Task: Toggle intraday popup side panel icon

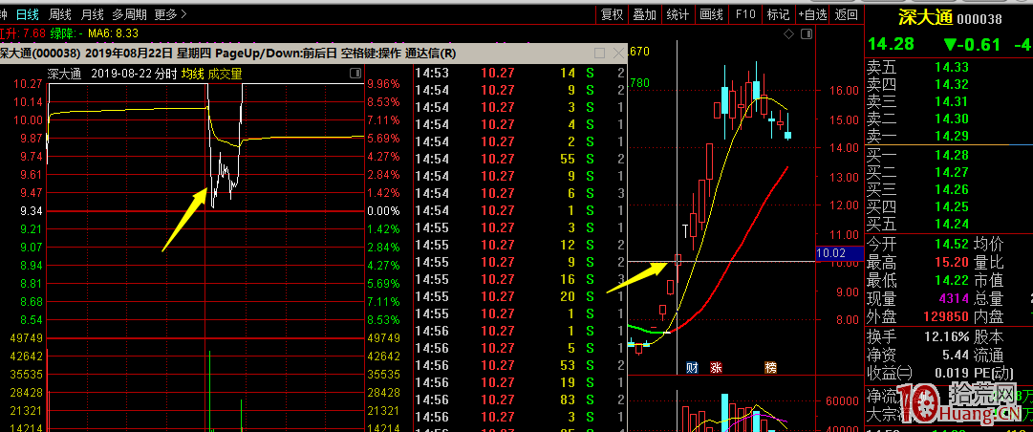Action: click(x=355, y=73)
